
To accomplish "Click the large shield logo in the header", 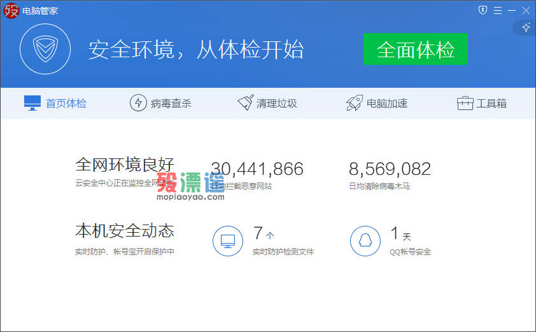I will [x=45, y=49].
